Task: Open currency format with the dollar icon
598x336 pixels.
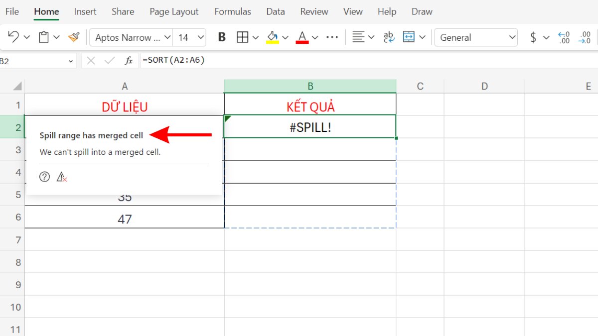Action: [534, 37]
